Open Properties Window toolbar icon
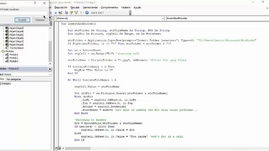The height and width of the screenshot is (151, 269). click(71, 13)
